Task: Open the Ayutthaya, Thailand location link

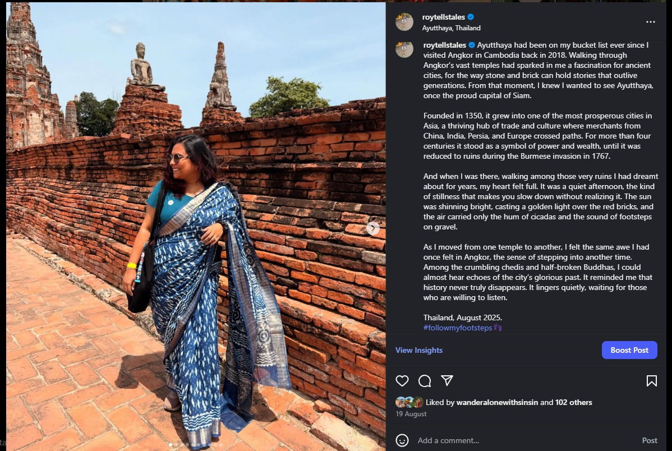Action: pos(451,28)
